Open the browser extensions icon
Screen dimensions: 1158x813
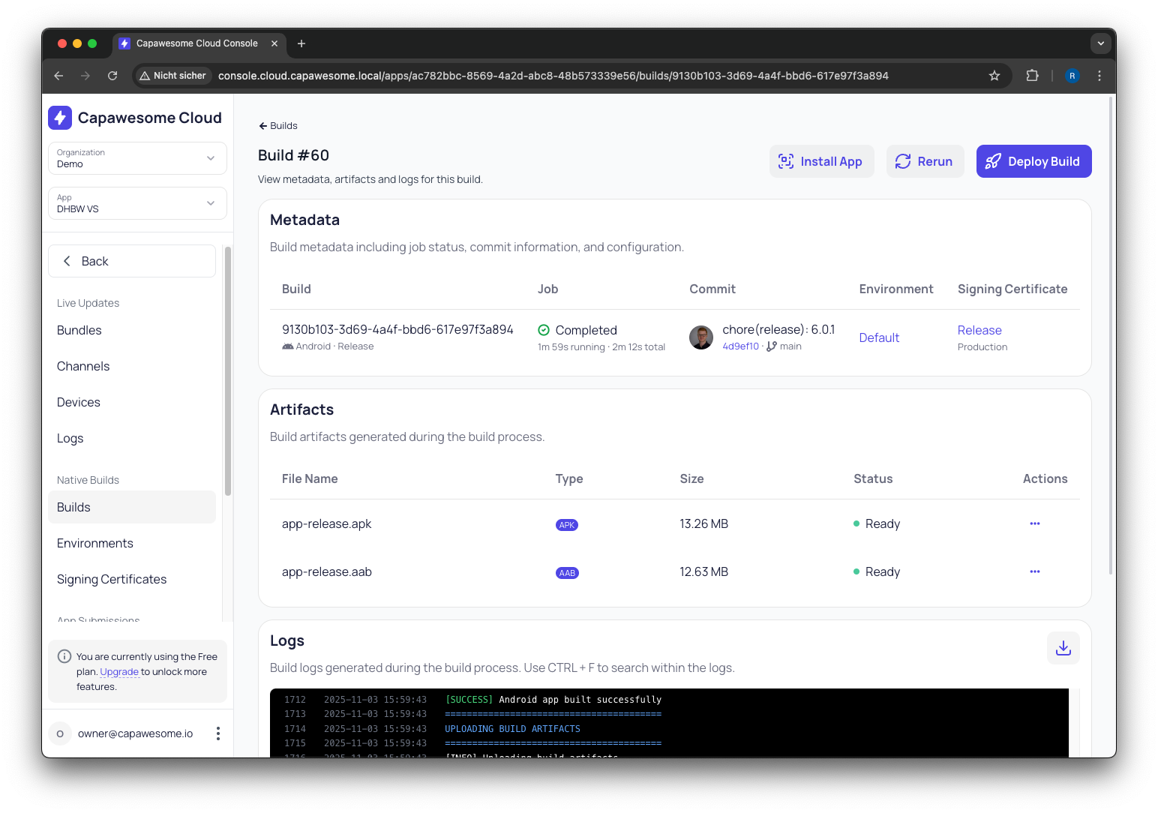[1033, 76]
